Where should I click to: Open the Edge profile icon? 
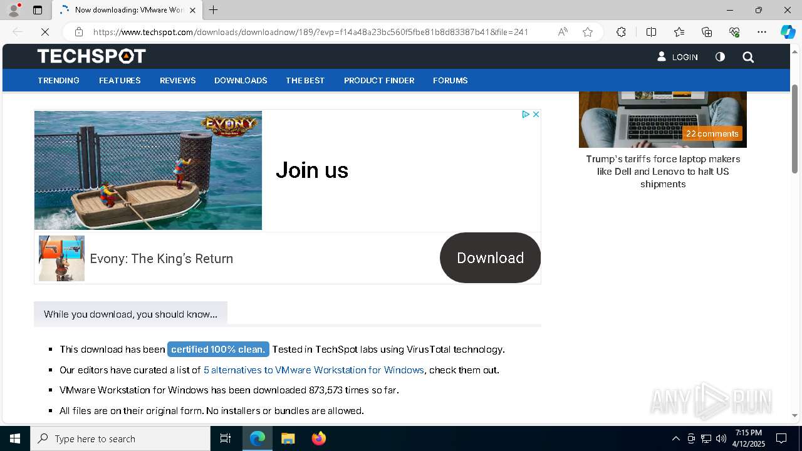pos(14,10)
